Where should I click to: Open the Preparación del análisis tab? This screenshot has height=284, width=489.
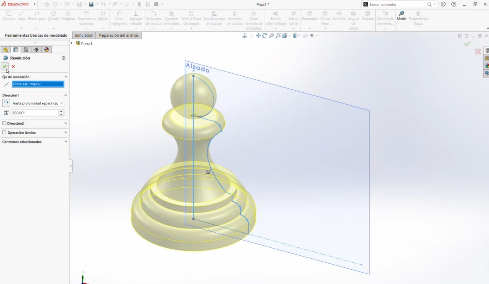pos(119,35)
